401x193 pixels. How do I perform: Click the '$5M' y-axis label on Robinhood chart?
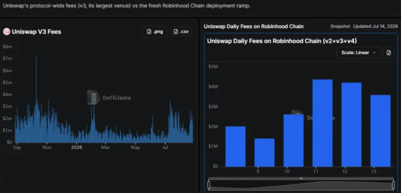pos(213,67)
